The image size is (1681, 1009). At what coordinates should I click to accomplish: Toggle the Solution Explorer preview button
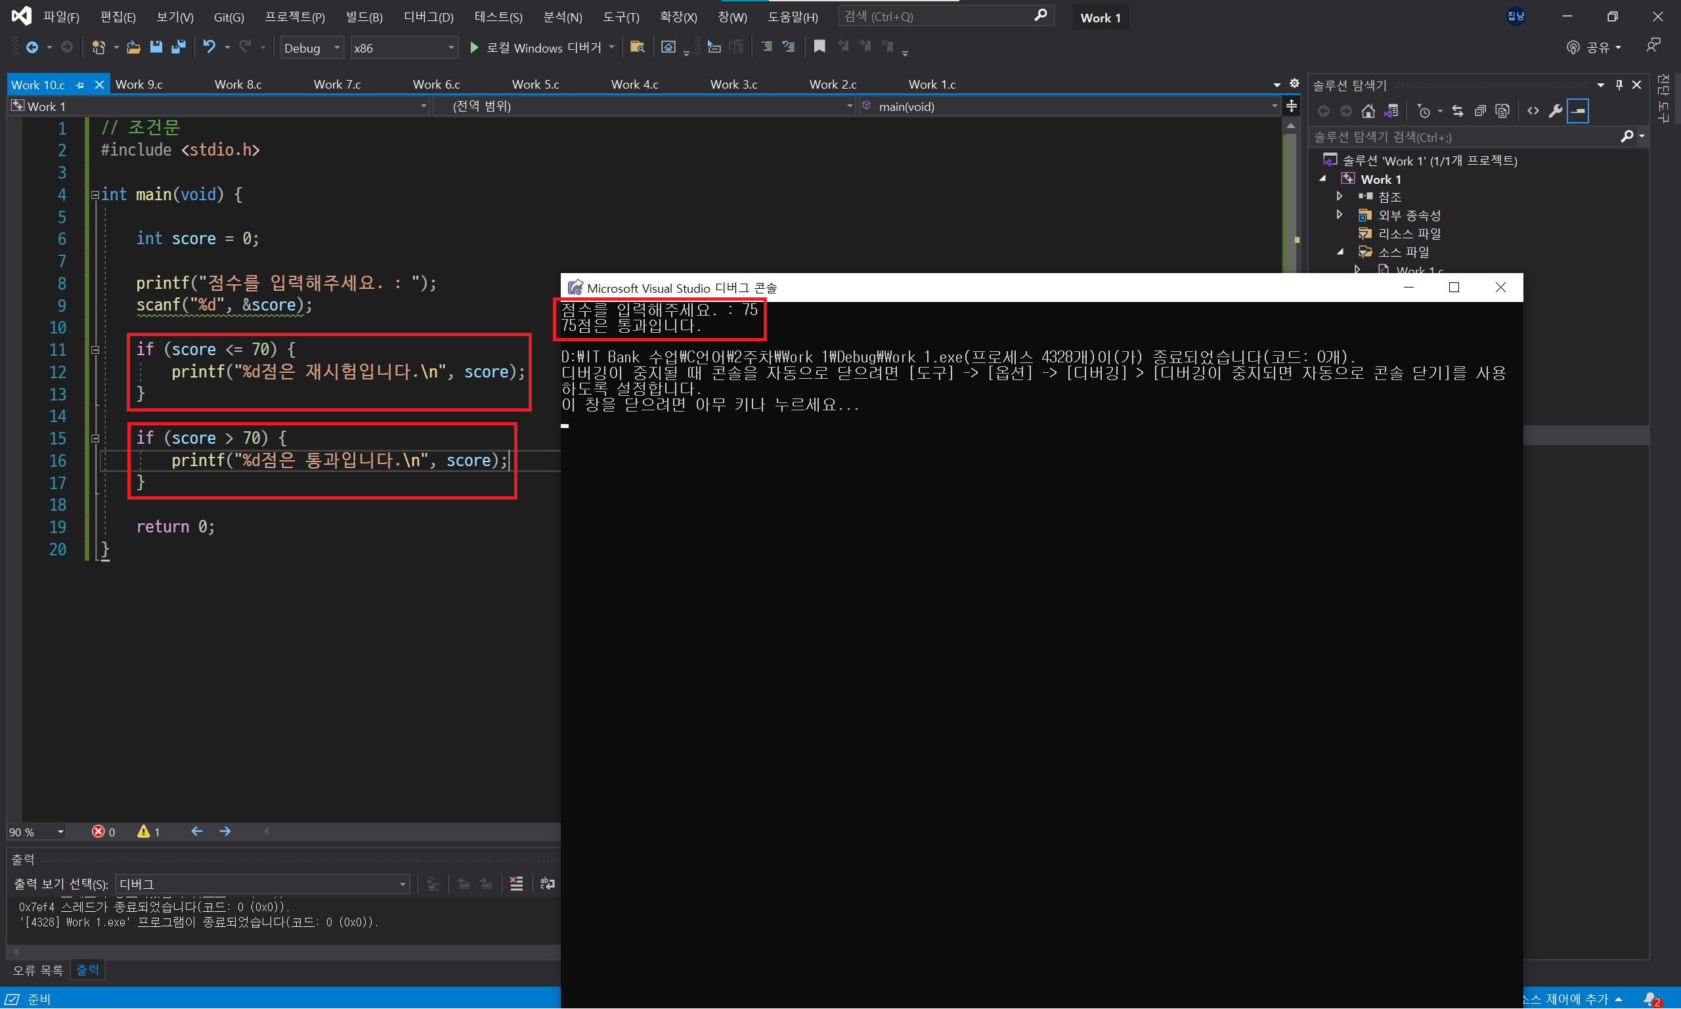tap(1578, 111)
